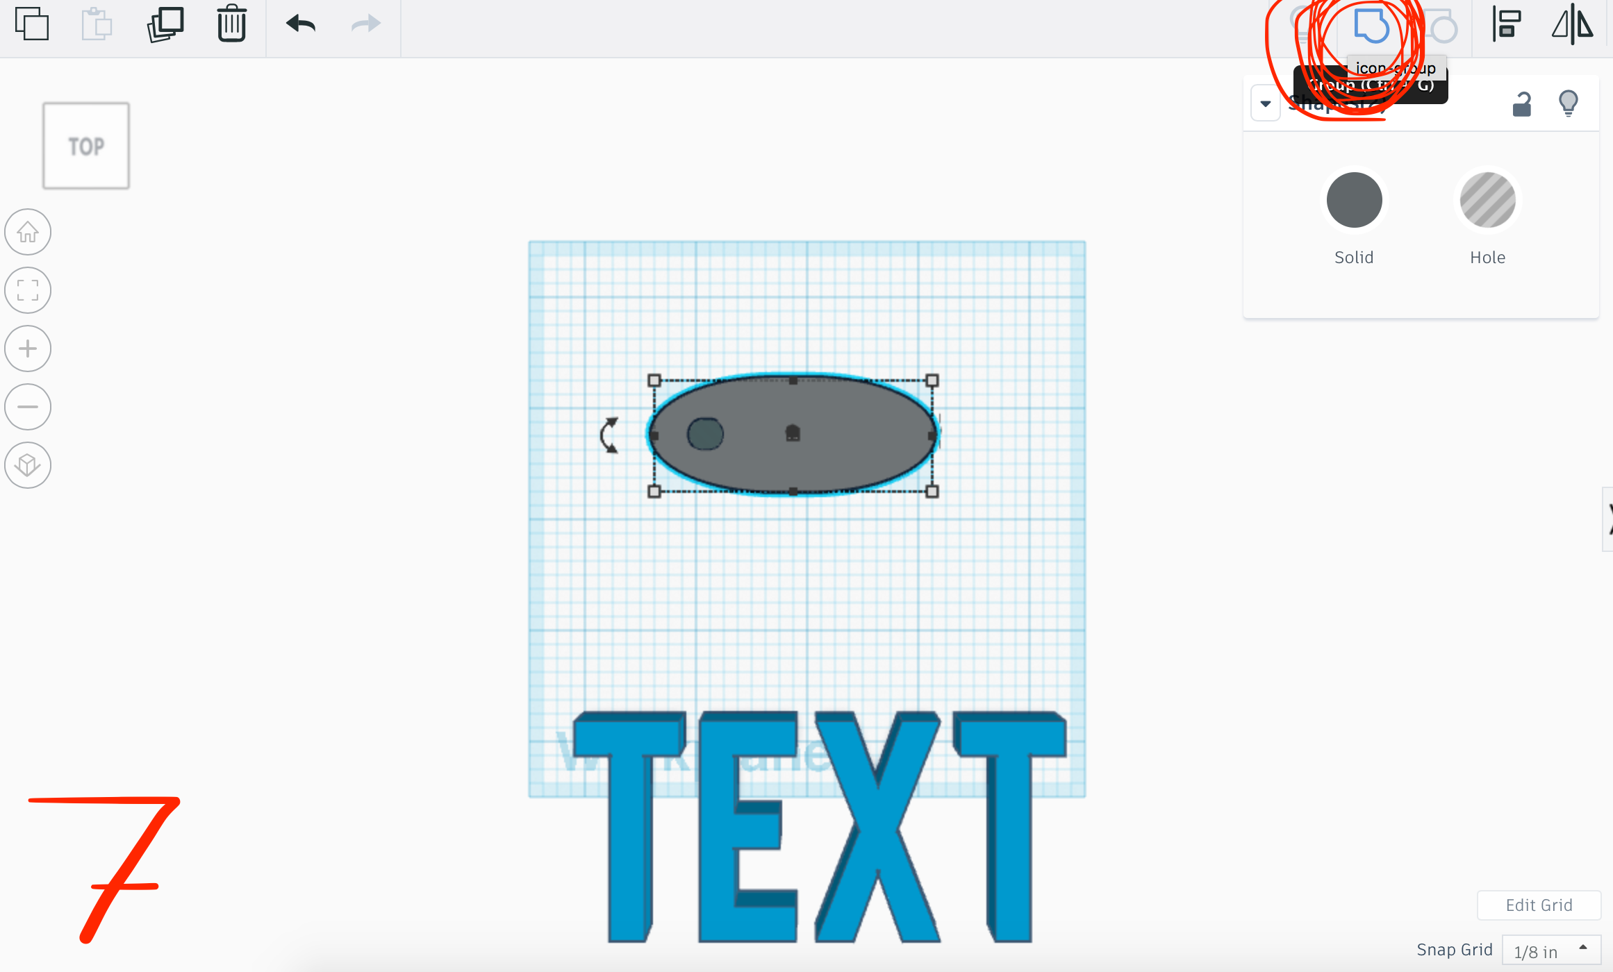Screen dimensions: 1613x972
Task: Collapse the shape inspector panel
Action: point(1265,104)
